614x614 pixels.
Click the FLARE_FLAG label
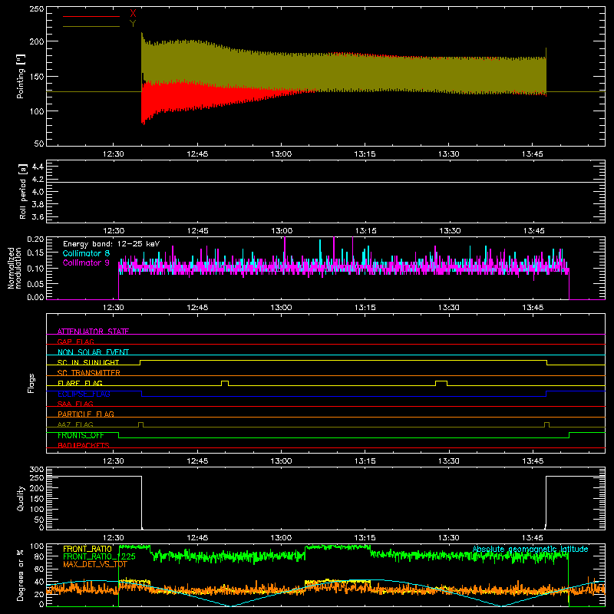click(x=80, y=383)
